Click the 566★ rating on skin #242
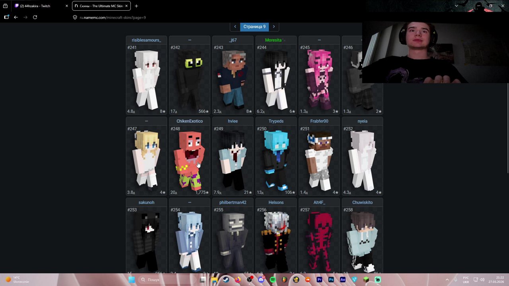This screenshot has width=509, height=286. point(204,112)
